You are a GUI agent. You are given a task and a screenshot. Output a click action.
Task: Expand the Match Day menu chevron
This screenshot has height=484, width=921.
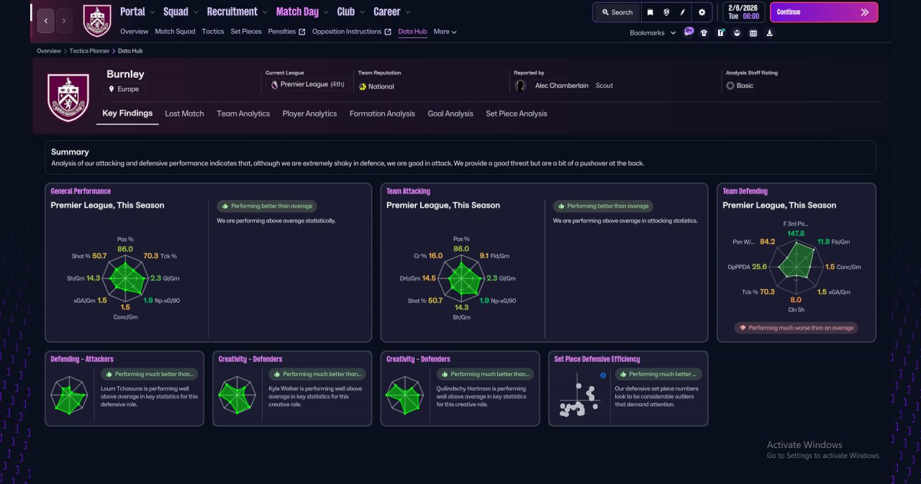point(326,12)
